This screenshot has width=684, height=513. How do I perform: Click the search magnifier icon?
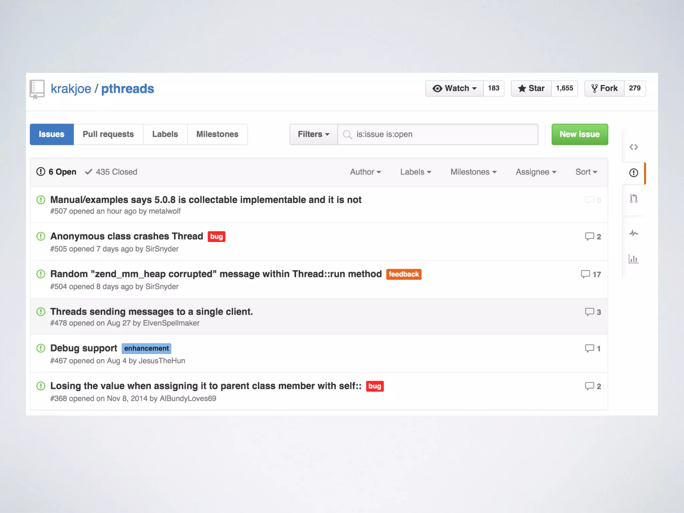click(347, 135)
